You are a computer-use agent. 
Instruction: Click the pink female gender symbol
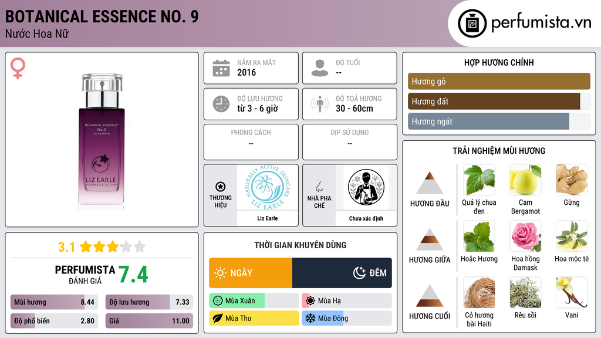18,68
